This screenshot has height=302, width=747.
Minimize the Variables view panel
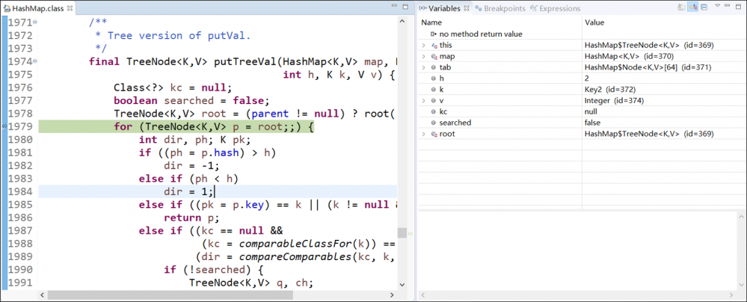(x=728, y=7)
